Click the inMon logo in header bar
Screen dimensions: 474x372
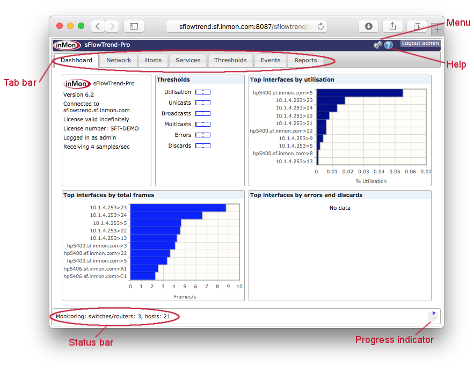(x=67, y=45)
